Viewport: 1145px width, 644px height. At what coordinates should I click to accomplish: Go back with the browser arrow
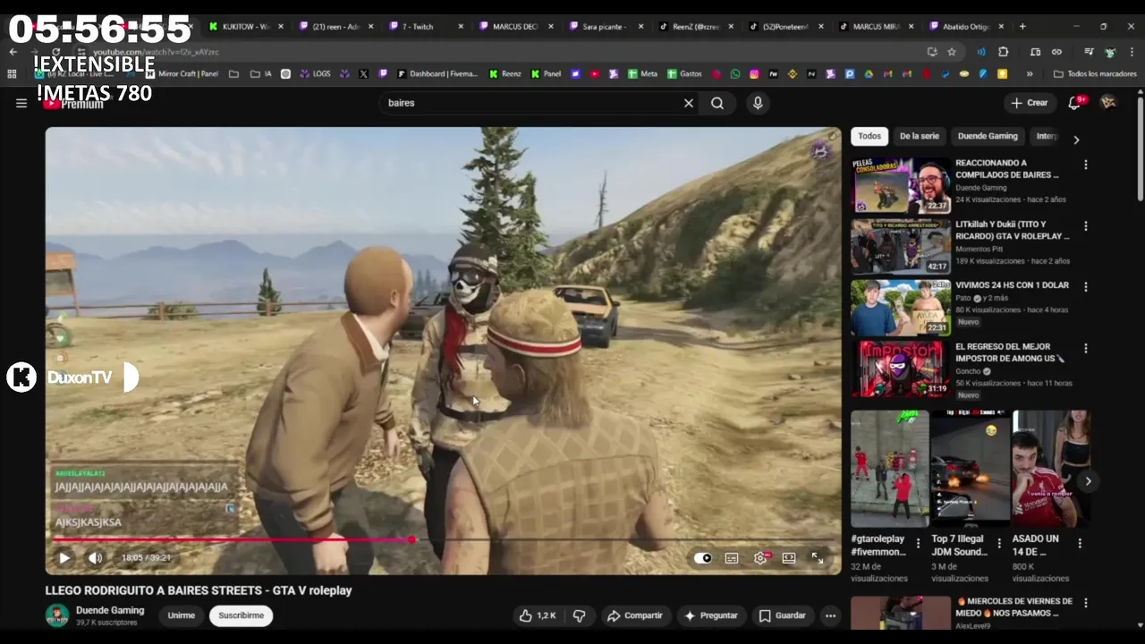click(x=13, y=52)
